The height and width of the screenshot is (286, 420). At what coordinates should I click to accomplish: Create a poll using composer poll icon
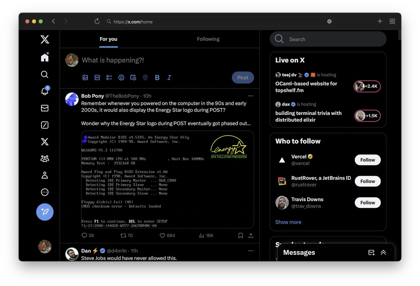[x=109, y=77]
